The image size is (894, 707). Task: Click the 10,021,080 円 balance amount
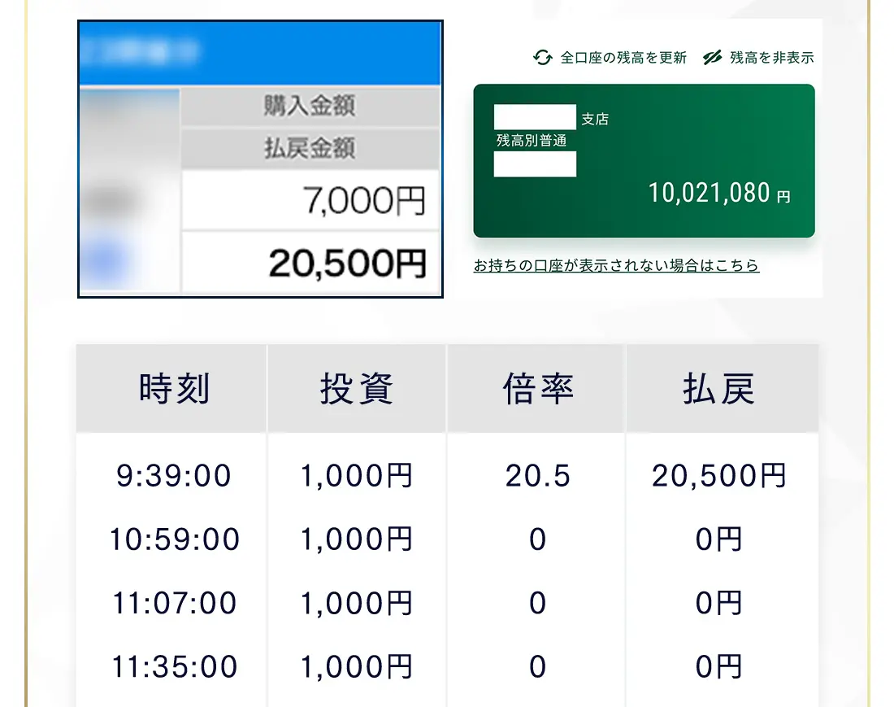pos(718,194)
